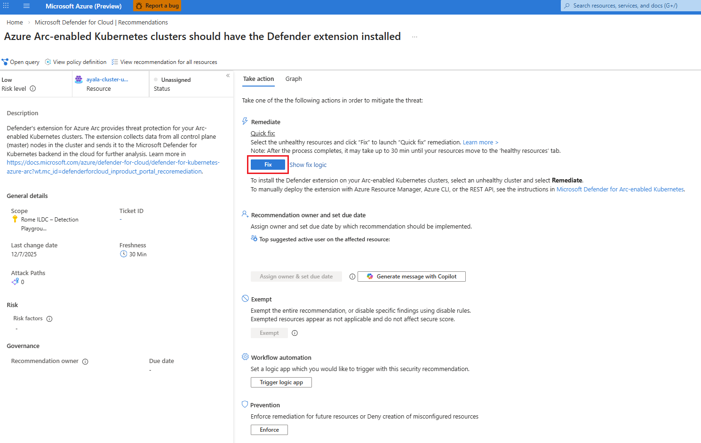Click the Microsoft Azure (Preview) title
This screenshot has width=701, height=443.
84,6
